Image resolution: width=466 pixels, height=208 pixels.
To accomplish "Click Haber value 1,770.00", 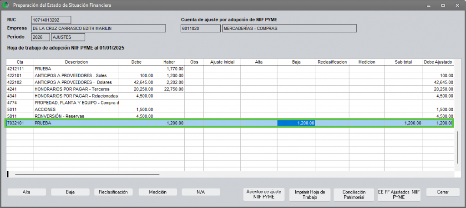I will click(169, 69).
